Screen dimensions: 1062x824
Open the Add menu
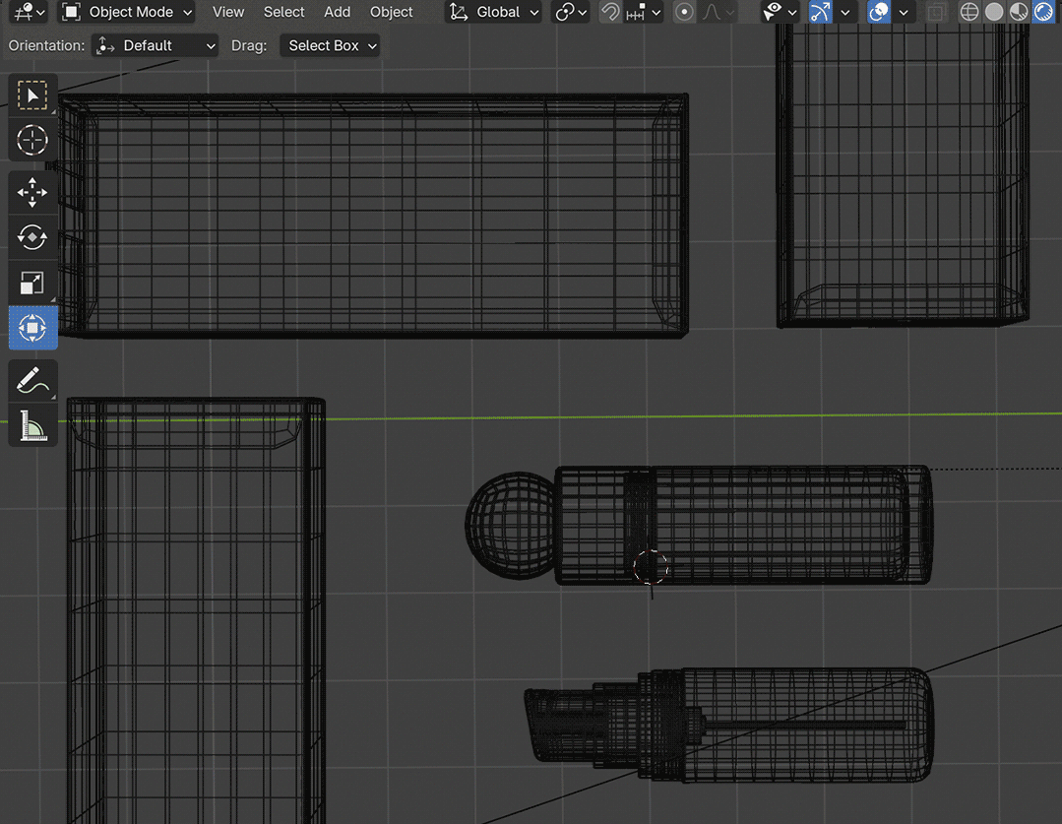[337, 12]
